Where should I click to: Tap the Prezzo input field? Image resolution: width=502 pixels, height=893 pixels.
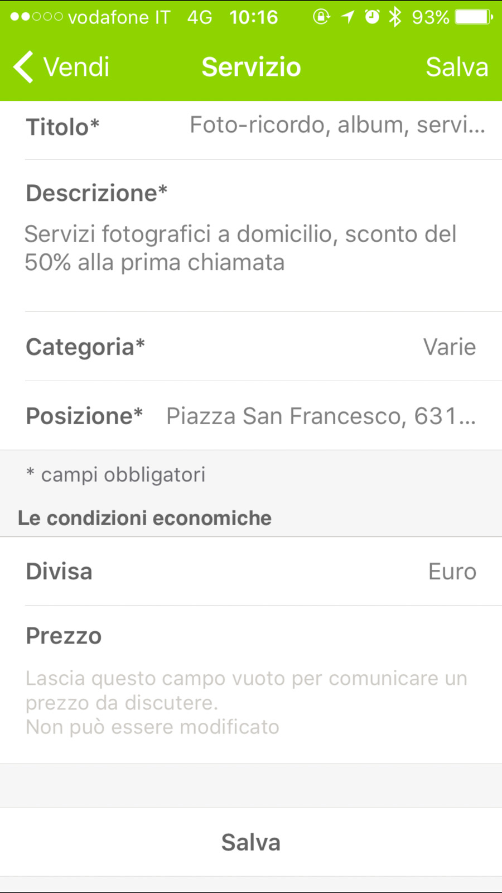click(x=247, y=702)
